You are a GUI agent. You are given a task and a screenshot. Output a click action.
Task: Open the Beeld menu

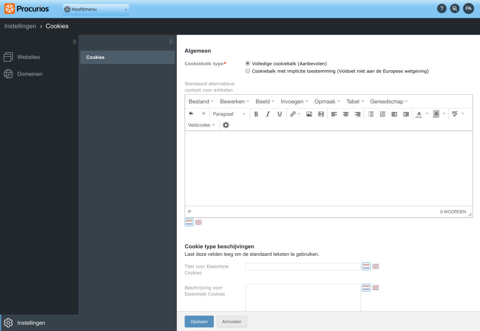point(265,101)
